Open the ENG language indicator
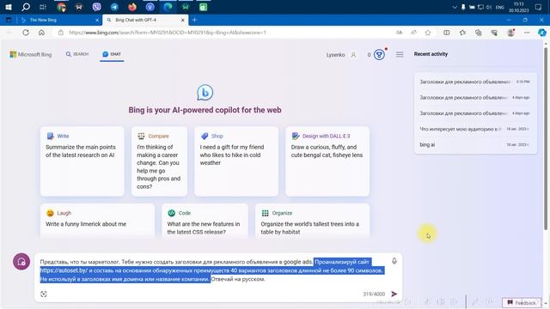The height and width of the screenshot is (309, 550). [500, 7]
